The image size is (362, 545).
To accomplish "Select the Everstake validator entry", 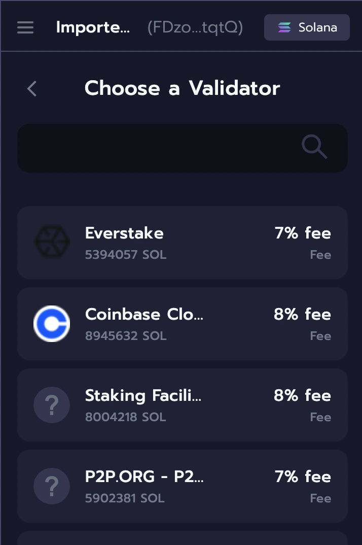I will click(x=182, y=242).
